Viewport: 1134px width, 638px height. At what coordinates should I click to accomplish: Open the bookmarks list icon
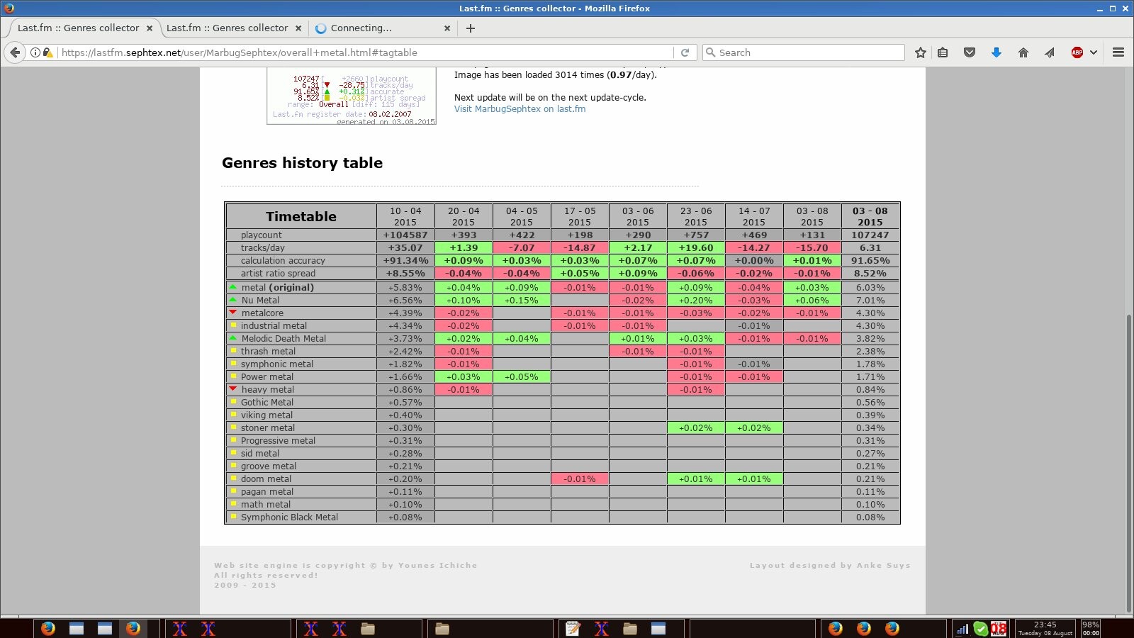coord(943,52)
